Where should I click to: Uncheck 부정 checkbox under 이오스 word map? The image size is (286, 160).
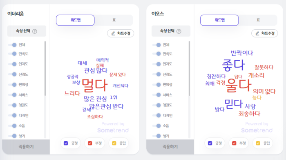(234, 143)
